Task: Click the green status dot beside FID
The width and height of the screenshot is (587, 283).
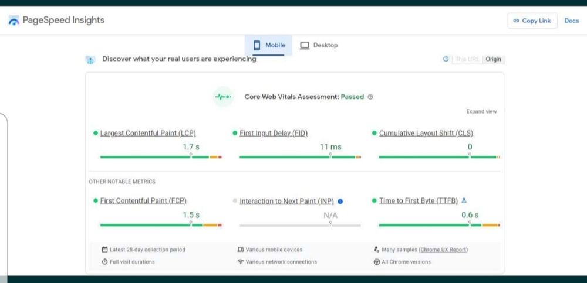Action: coord(235,133)
